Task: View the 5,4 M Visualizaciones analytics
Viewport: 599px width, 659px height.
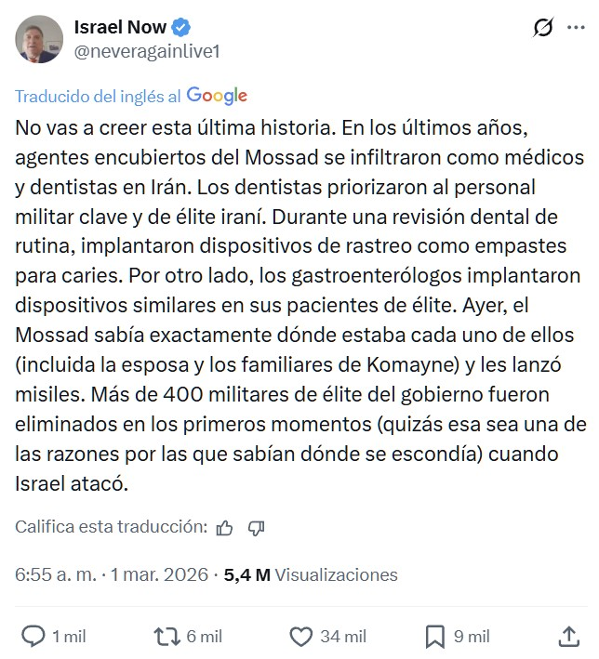Action: point(311,574)
